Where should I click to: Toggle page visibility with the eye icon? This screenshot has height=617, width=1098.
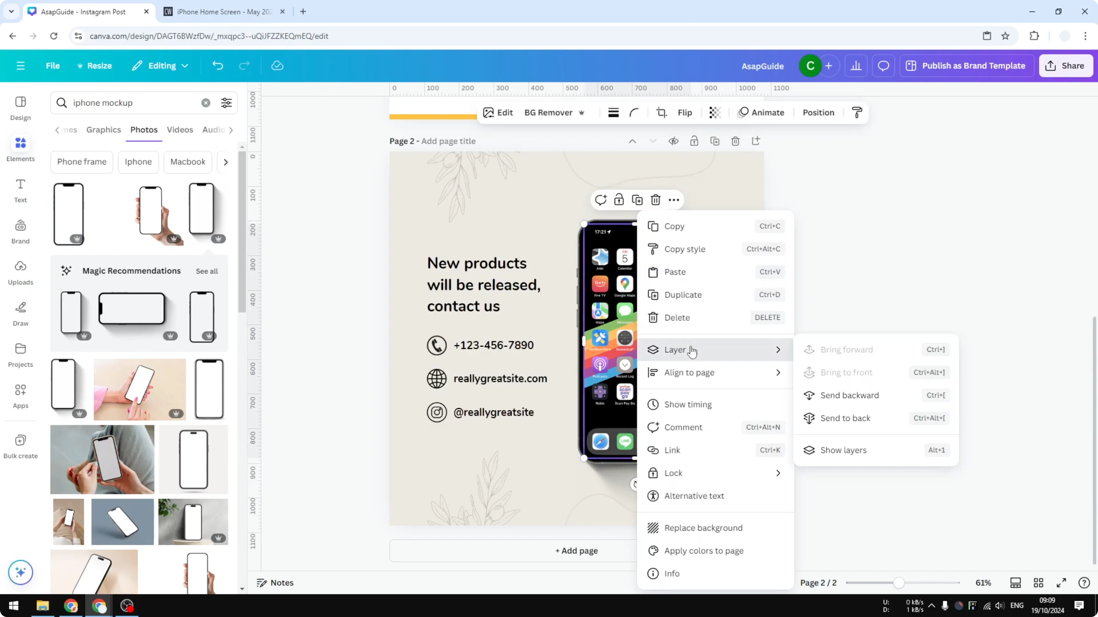673,140
